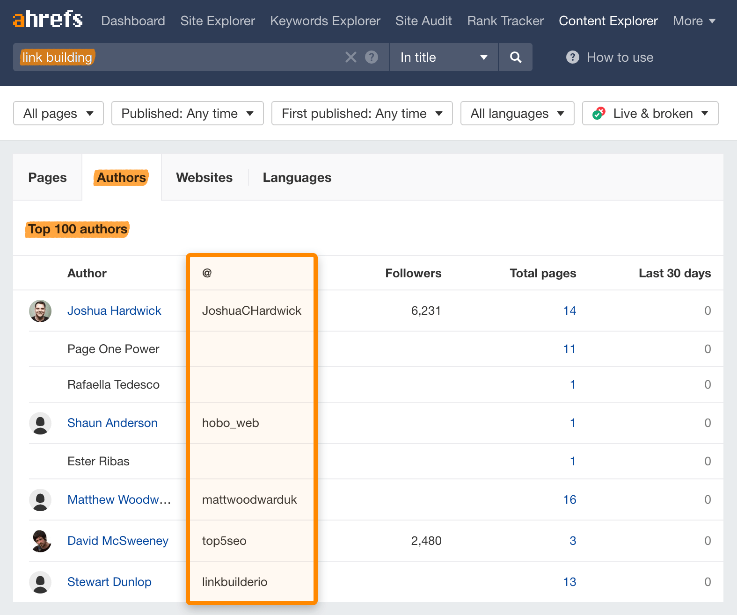Switch to the Websites tab
The width and height of the screenshot is (737, 615).
click(x=204, y=178)
